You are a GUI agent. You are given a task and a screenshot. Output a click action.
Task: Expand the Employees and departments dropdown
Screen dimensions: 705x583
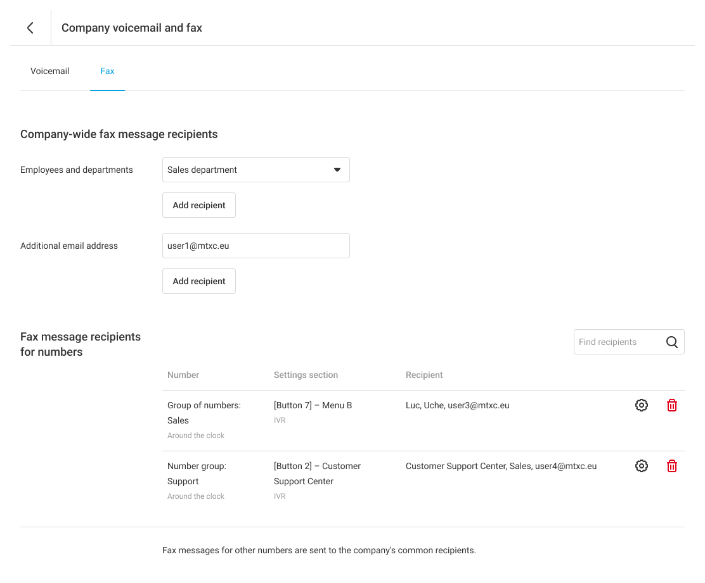pyautogui.click(x=255, y=170)
